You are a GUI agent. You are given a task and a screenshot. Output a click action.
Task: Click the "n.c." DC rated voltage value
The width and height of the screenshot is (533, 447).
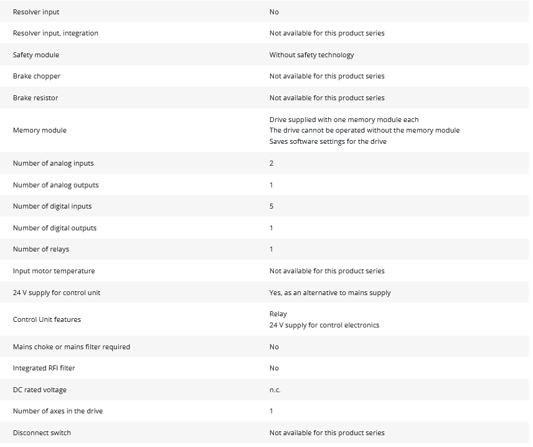point(275,390)
